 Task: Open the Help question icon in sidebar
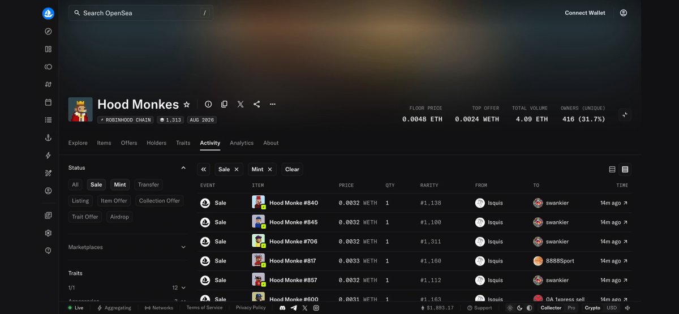(x=48, y=251)
